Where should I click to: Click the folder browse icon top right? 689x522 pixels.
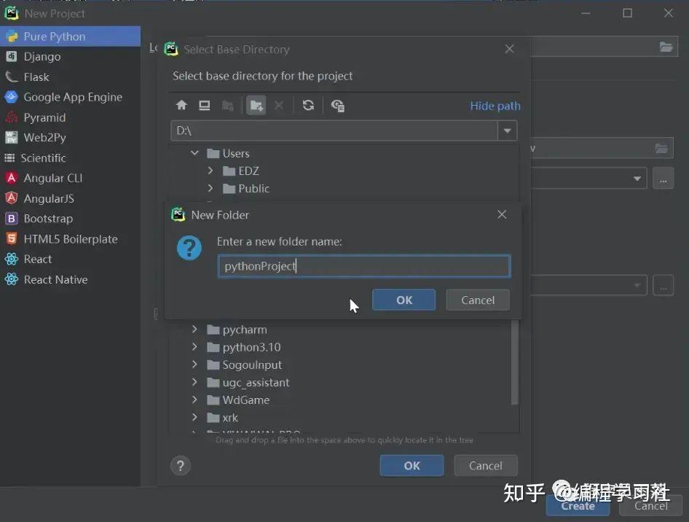click(x=665, y=47)
